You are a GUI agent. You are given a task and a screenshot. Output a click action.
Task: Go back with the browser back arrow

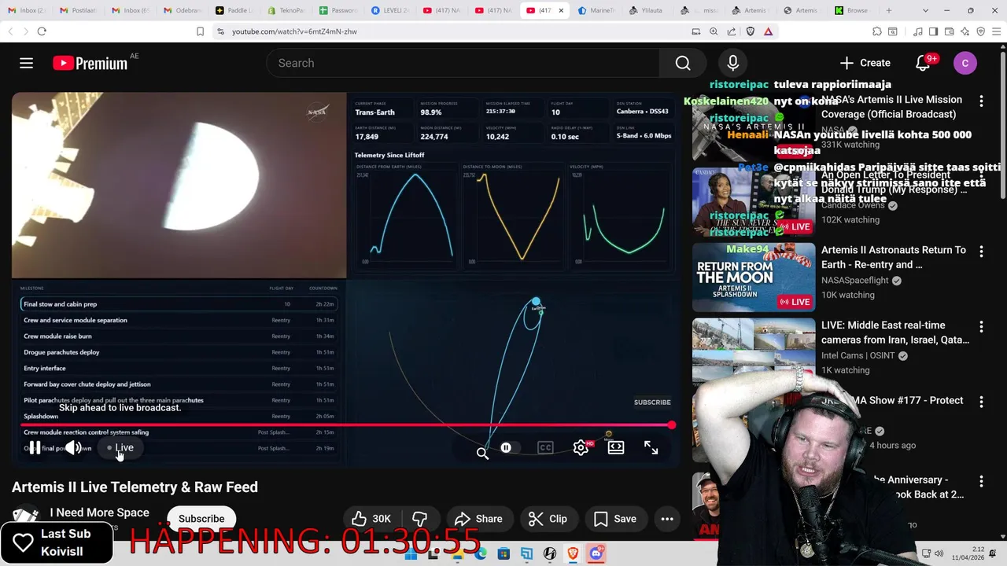10,31
